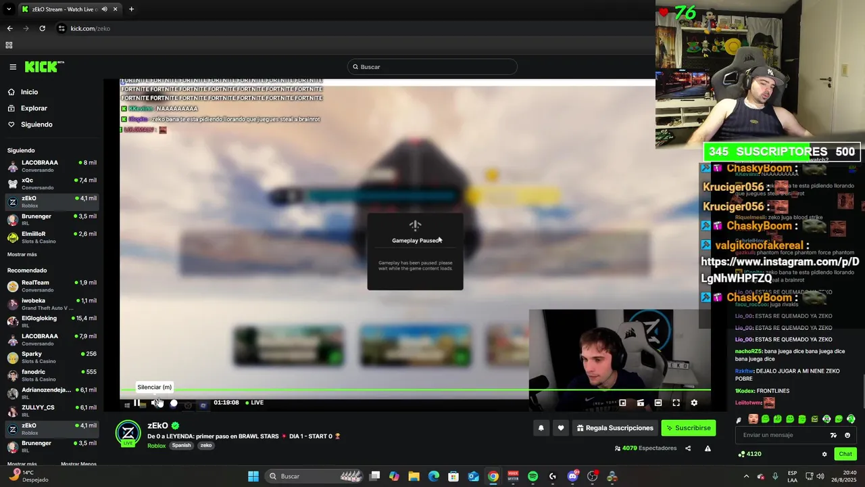Open xQc channel in following list
This screenshot has width=865, height=487.
[x=53, y=183]
